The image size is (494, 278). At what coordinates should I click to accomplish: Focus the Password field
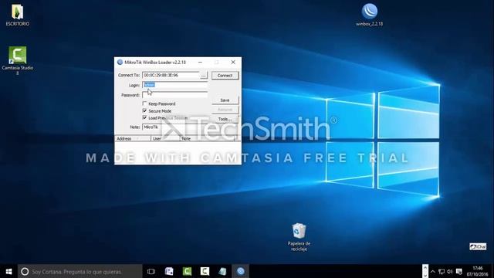coord(175,94)
